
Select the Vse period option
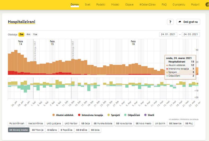pos(35,34)
